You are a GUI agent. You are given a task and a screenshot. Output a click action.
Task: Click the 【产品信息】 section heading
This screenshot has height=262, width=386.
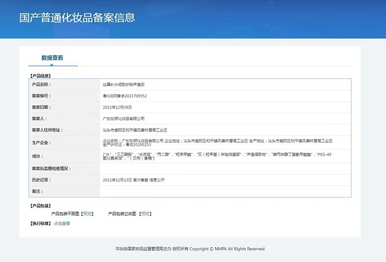click(x=41, y=76)
